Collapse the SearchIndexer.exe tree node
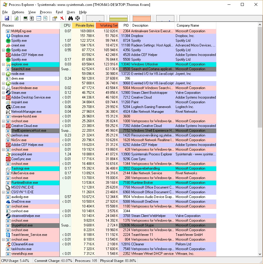 [3, 88]
